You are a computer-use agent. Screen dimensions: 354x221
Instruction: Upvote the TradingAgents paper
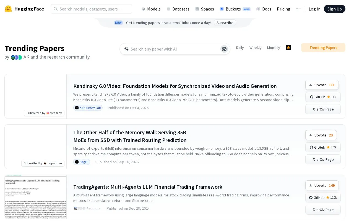(x=322, y=185)
